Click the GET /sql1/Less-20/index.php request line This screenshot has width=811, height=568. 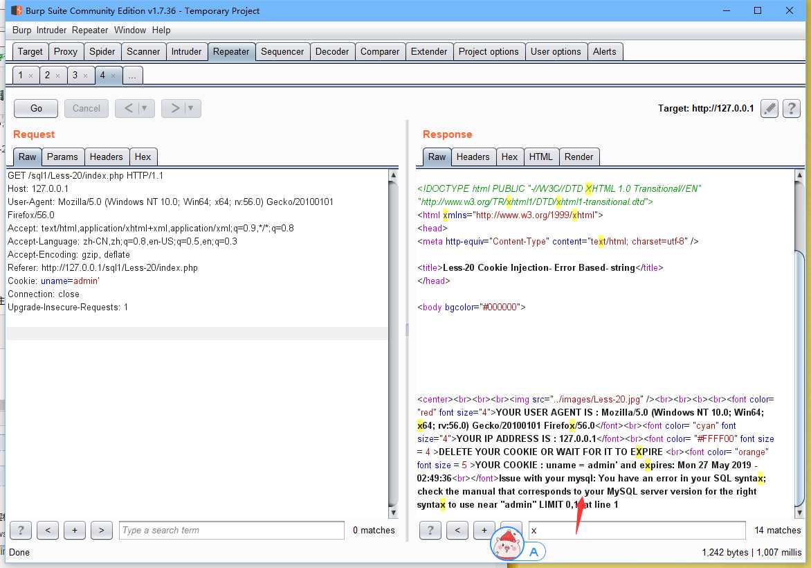point(85,175)
